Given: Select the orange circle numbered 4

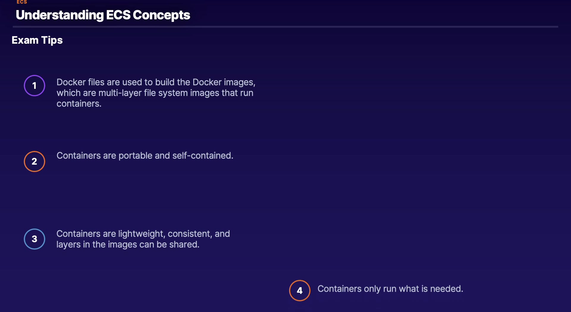Looking at the screenshot, I should pos(299,290).
